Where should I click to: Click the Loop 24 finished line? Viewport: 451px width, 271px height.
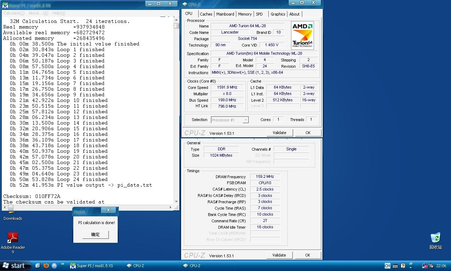click(58, 179)
